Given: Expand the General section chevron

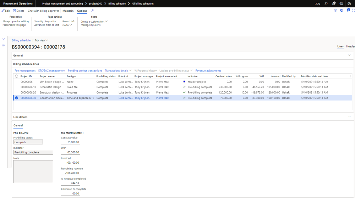Looking at the screenshot, I should click(x=349, y=55).
